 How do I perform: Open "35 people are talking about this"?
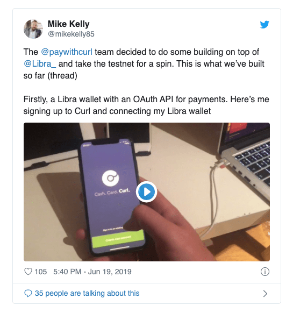87,293
